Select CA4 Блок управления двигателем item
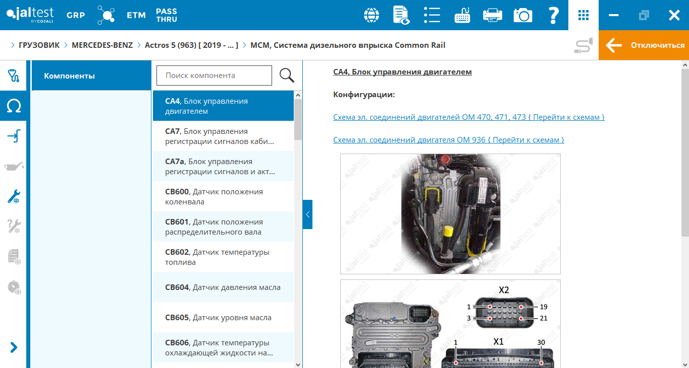The image size is (689, 368). (223, 106)
